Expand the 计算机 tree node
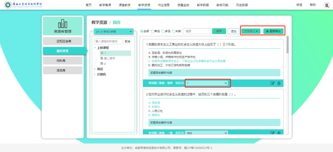Viewport: 333px width, 152px height. 95,74
